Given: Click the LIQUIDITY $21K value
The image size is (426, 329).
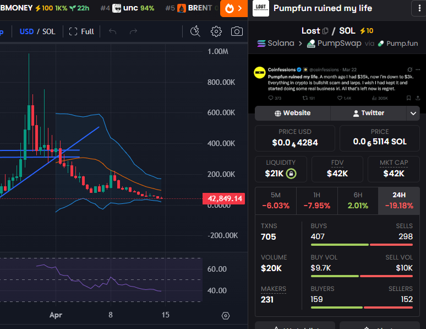Looking at the screenshot, I should (x=274, y=174).
